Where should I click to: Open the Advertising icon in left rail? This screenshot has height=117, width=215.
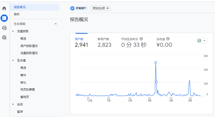pyautogui.click(x=4, y=38)
